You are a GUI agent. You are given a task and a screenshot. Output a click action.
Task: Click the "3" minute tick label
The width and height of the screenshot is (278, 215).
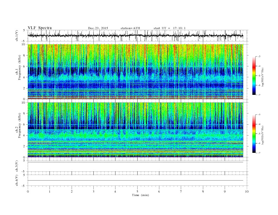click(x=94, y=191)
